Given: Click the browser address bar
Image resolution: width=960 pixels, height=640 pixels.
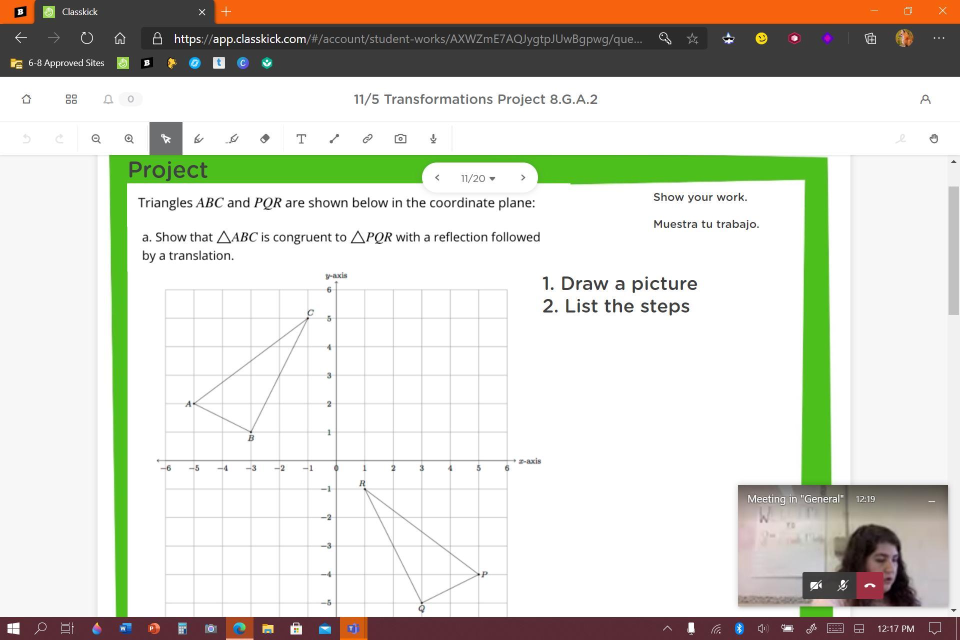Looking at the screenshot, I should (x=407, y=39).
